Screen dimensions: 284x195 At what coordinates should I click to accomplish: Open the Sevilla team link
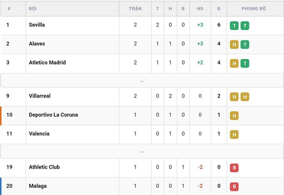(x=37, y=25)
